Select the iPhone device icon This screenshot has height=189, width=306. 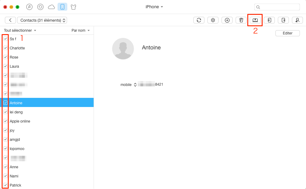tap(62, 7)
